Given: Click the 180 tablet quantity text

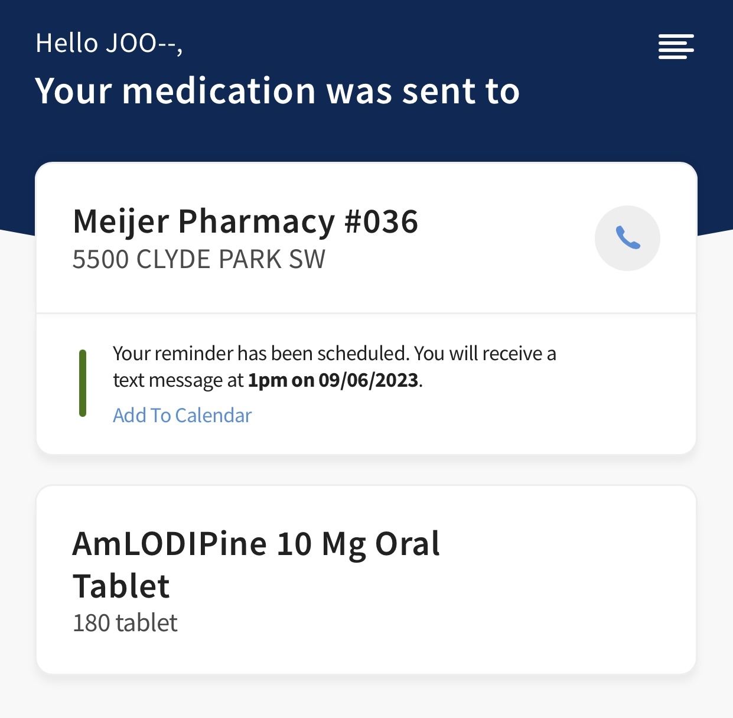Looking at the screenshot, I should pyautogui.click(x=125, y=623).
